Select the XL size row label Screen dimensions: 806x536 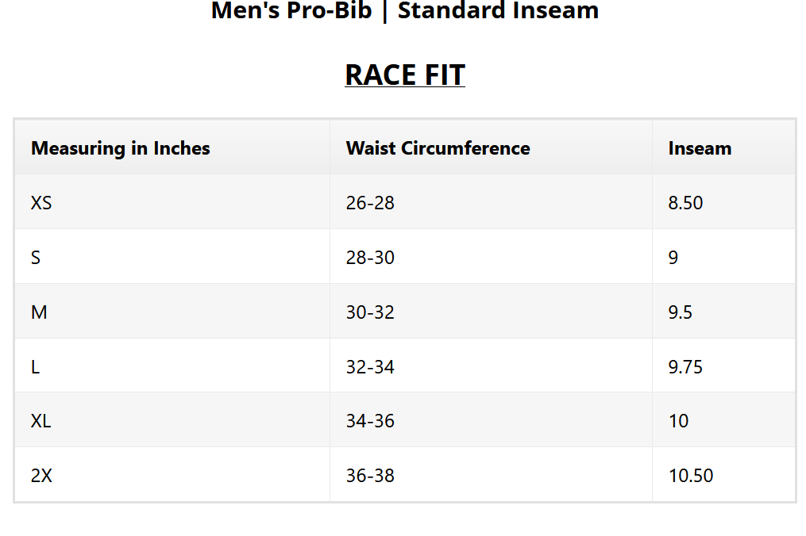point(41,421)
